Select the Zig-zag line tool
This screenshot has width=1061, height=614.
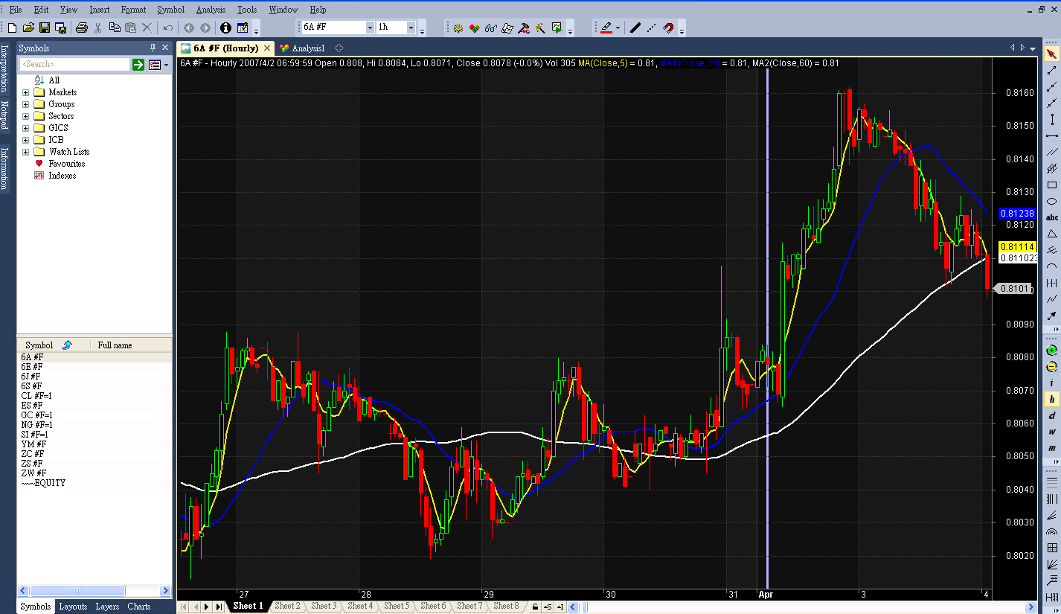click(x=1051, y=299)
